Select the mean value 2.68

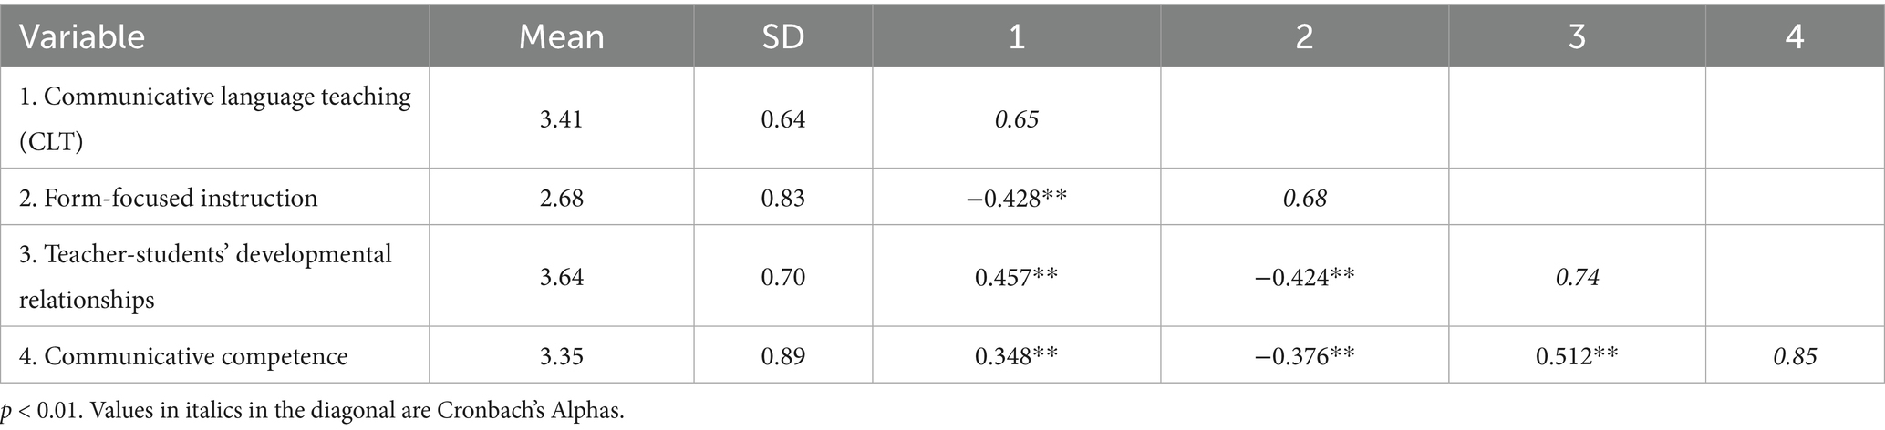(x=561, y=198)
